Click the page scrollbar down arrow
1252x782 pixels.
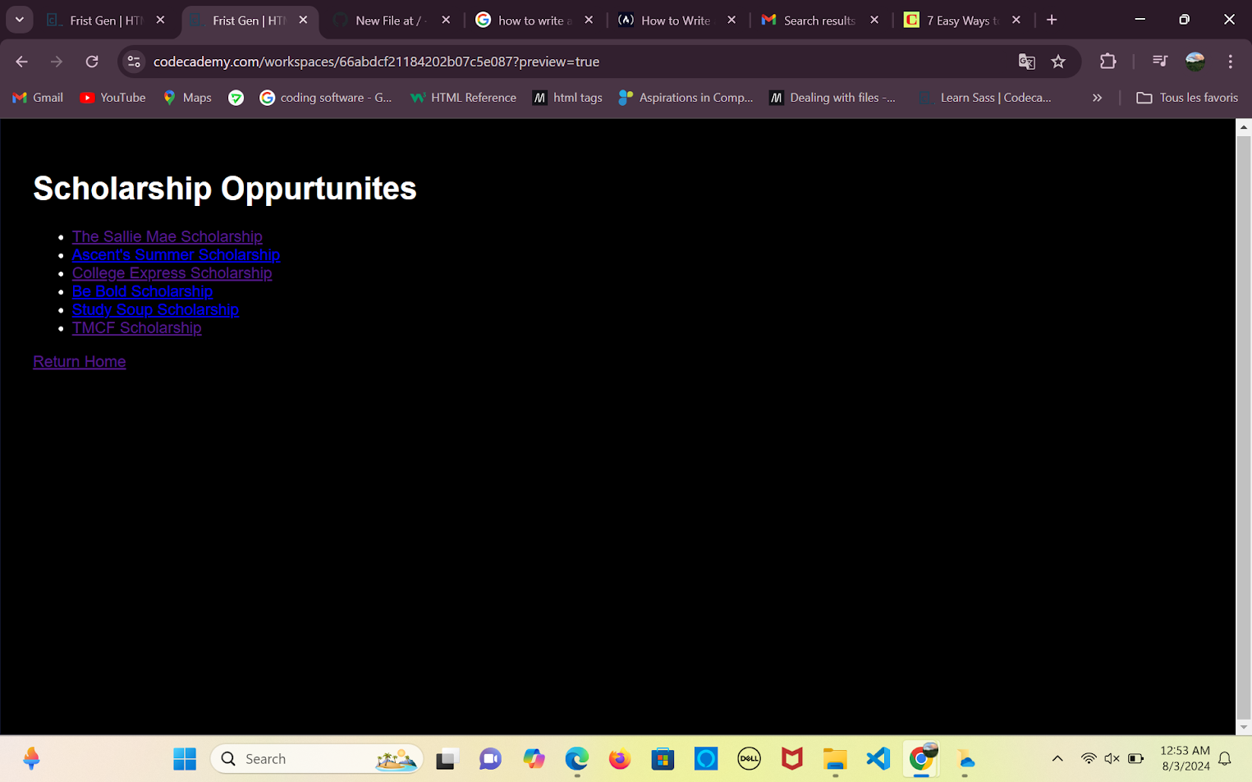coord(1244,727)
